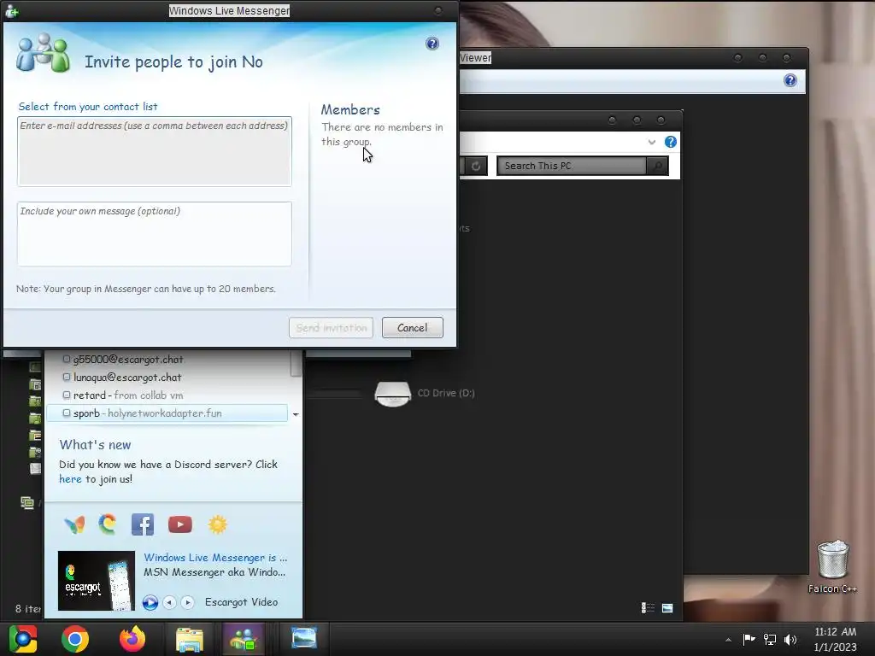875x656 pixels.
Task: Select the contact 'retard - from collab vm'
Action: tap(128, 395)
